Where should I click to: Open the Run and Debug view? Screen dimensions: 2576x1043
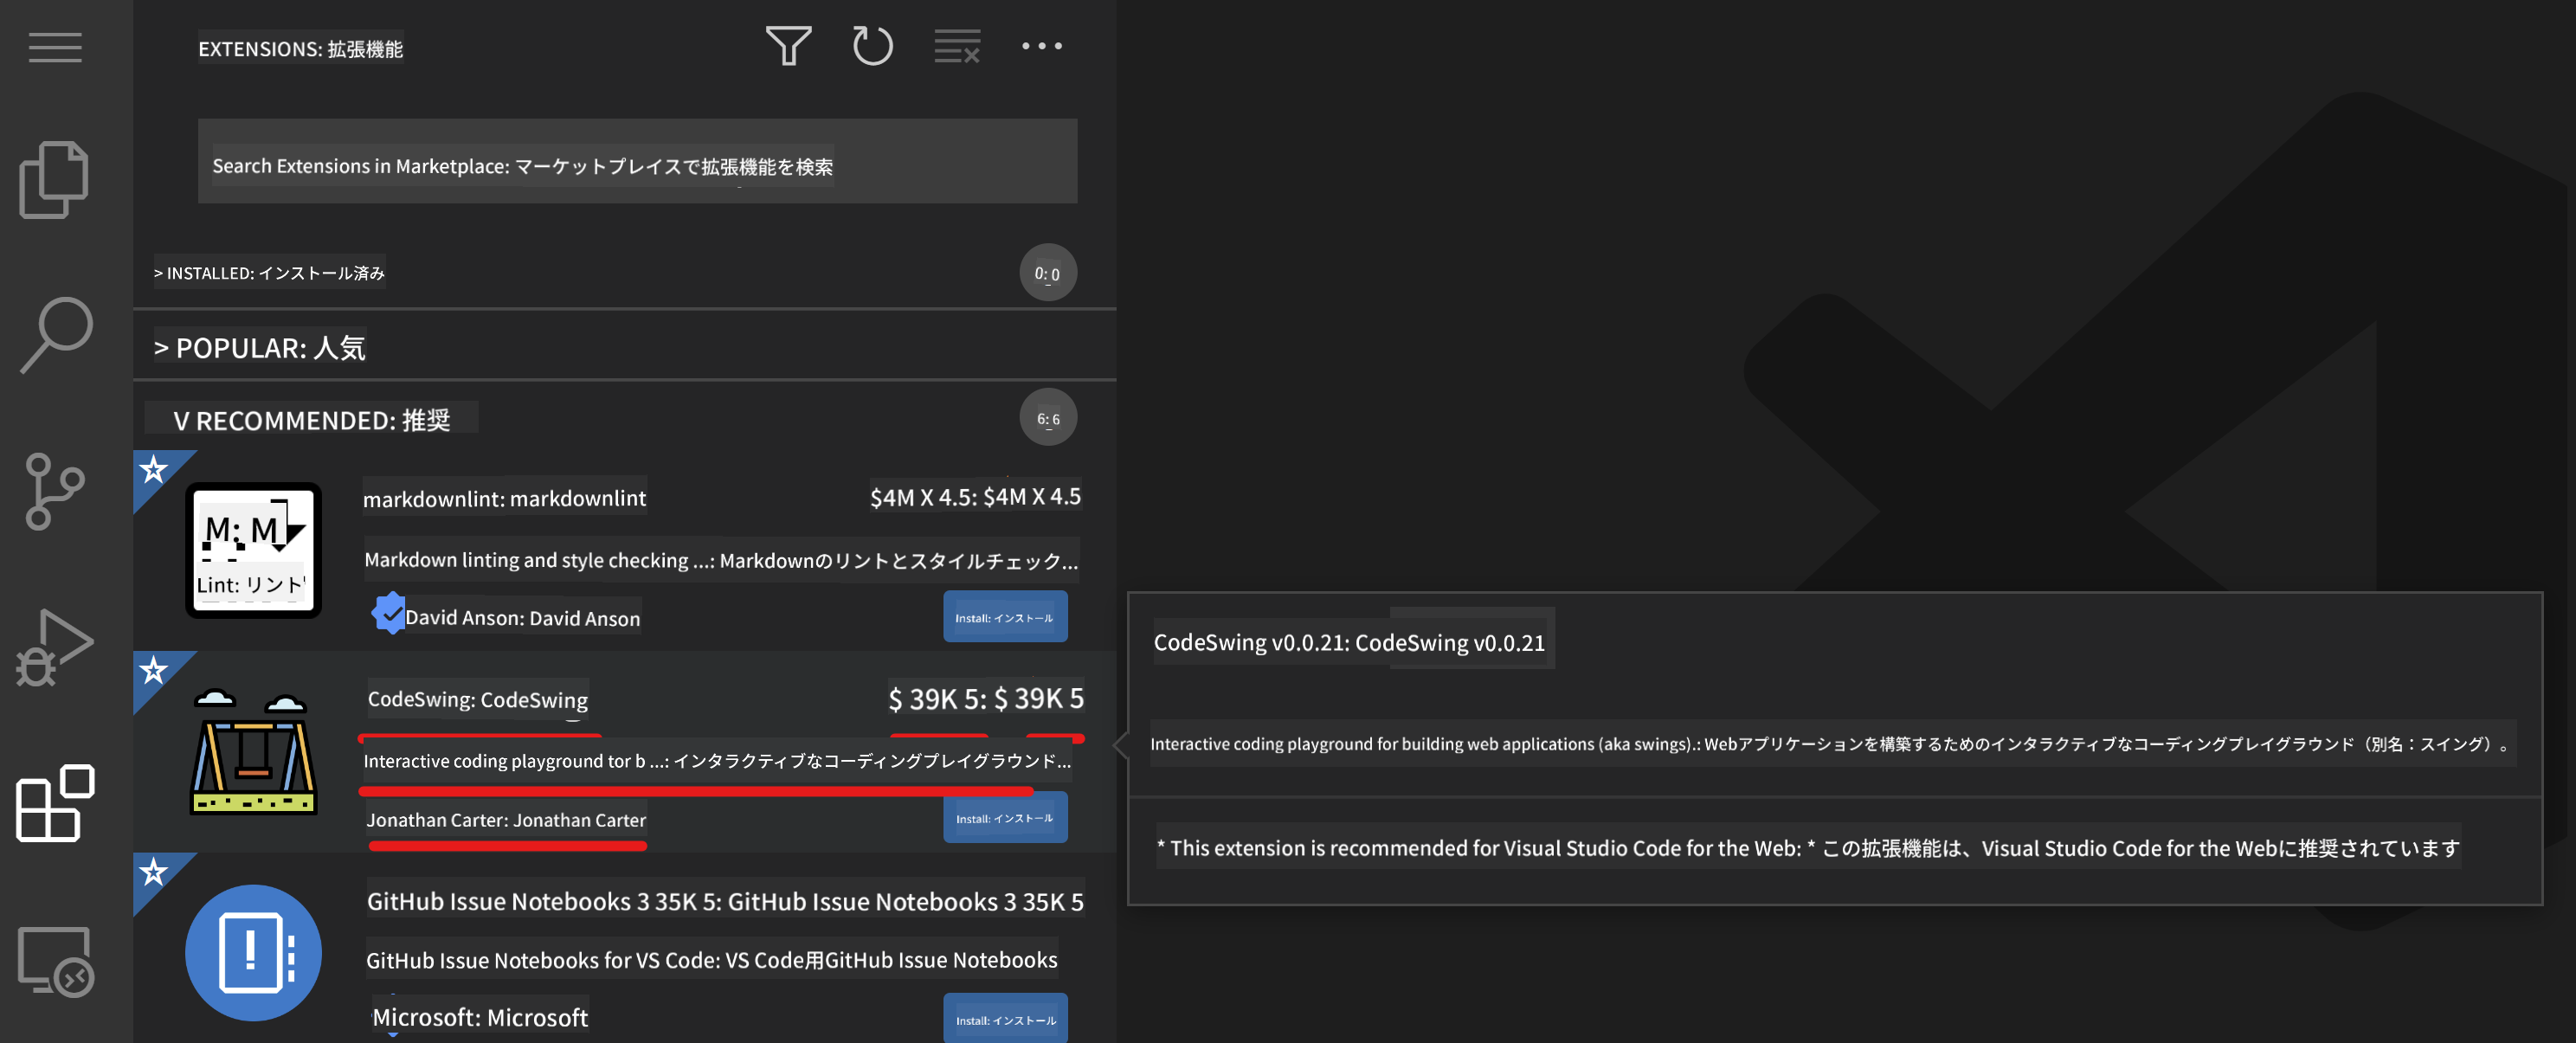coord(55,647)
